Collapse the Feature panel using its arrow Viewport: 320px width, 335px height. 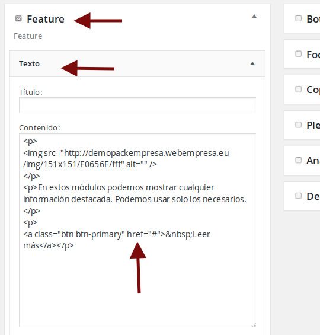(x=254, y=16)
